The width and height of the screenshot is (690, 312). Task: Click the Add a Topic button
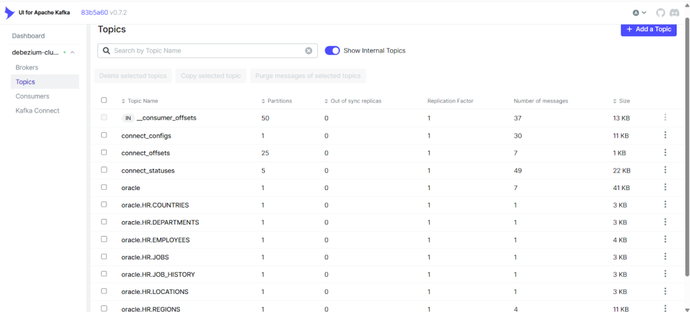click(648, 29)
